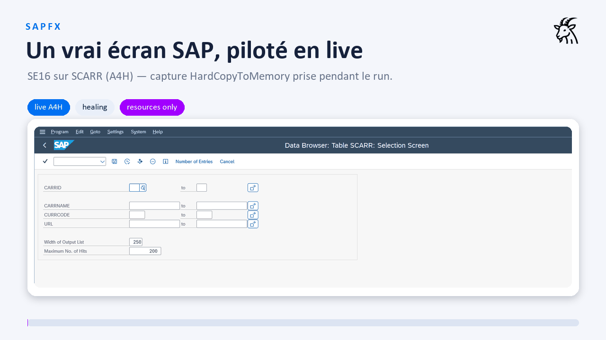Open the Help menu

click(x=158, y=132)
